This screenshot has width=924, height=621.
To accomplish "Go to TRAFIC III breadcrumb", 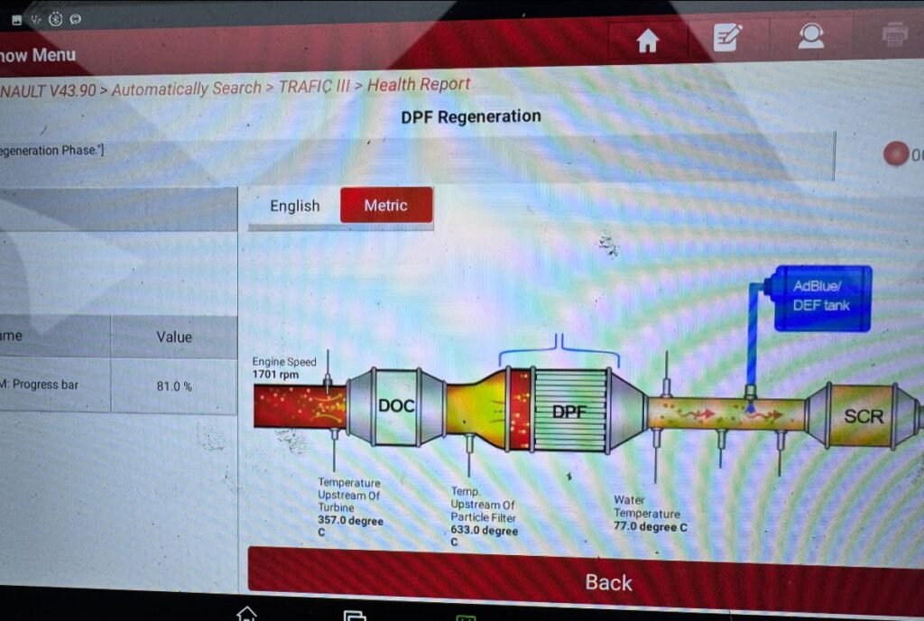I will click(x=314, y=88).
